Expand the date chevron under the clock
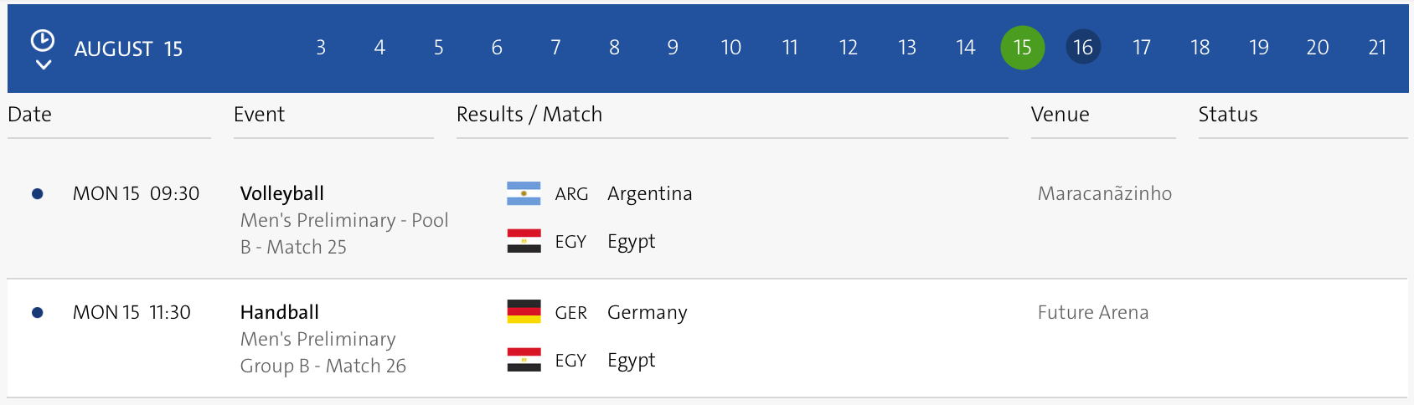 tap(44, 64)
